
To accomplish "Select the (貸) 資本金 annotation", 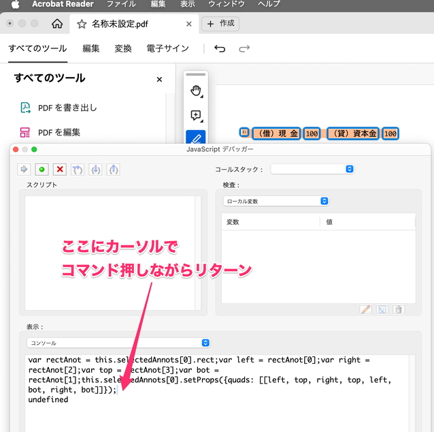I will click(x=353, y=134).
